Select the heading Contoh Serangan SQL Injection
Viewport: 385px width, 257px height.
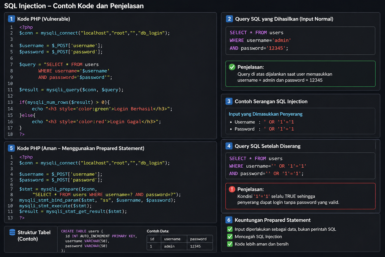[271, 101]
